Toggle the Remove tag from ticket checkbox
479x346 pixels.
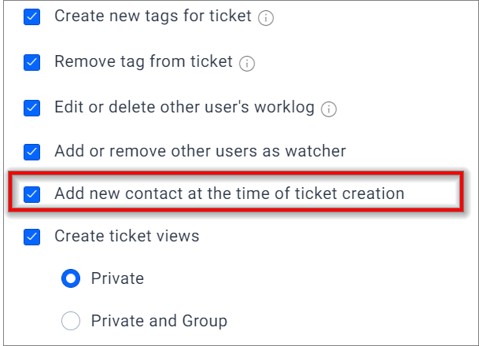click(31, 62)
